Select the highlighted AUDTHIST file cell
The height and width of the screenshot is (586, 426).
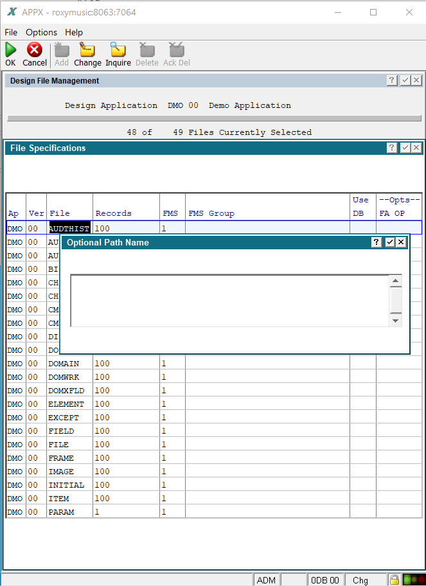tap(69, 228)
